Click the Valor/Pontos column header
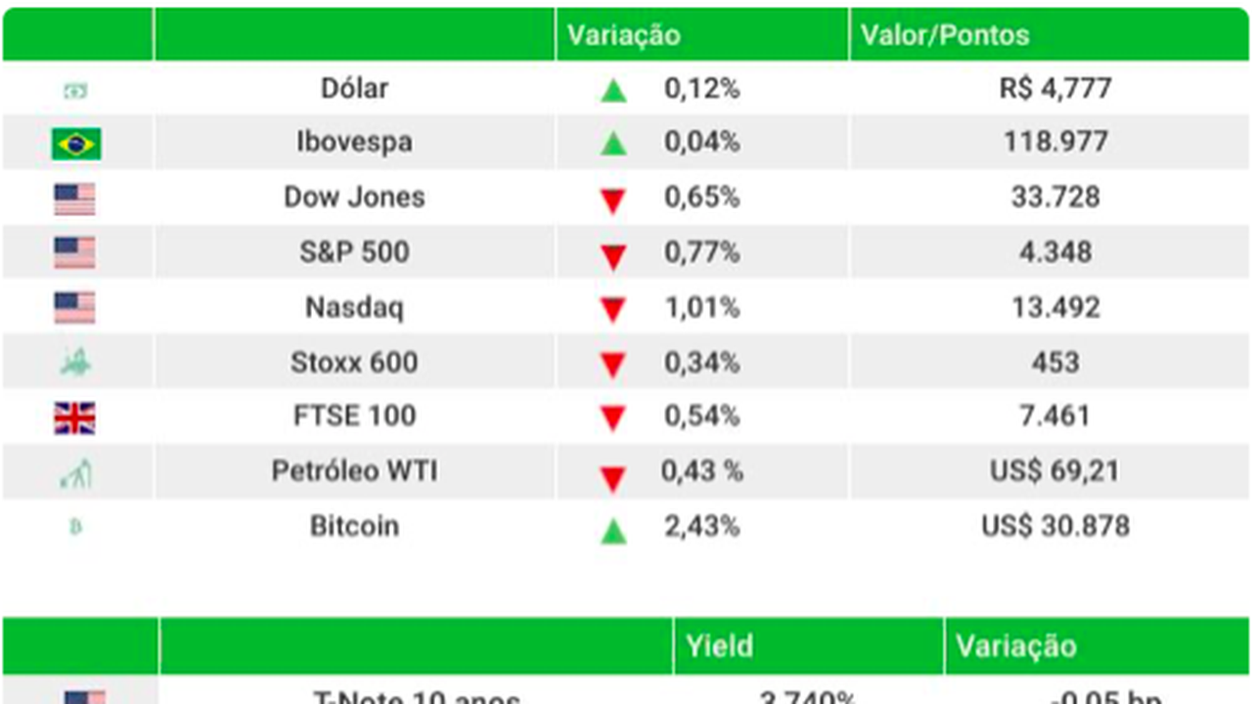This screenshot has height=704, width=1252. [x=945, y=35]
